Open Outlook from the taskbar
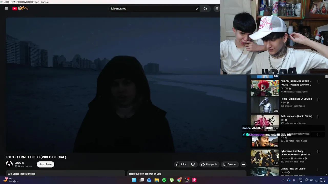328x184 pixels. pos(149,180)
